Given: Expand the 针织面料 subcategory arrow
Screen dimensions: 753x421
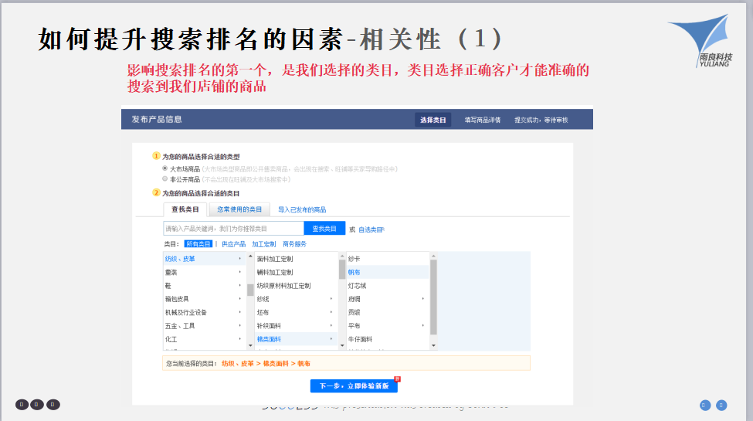Looking at the screenshot, I should point(331,326).
